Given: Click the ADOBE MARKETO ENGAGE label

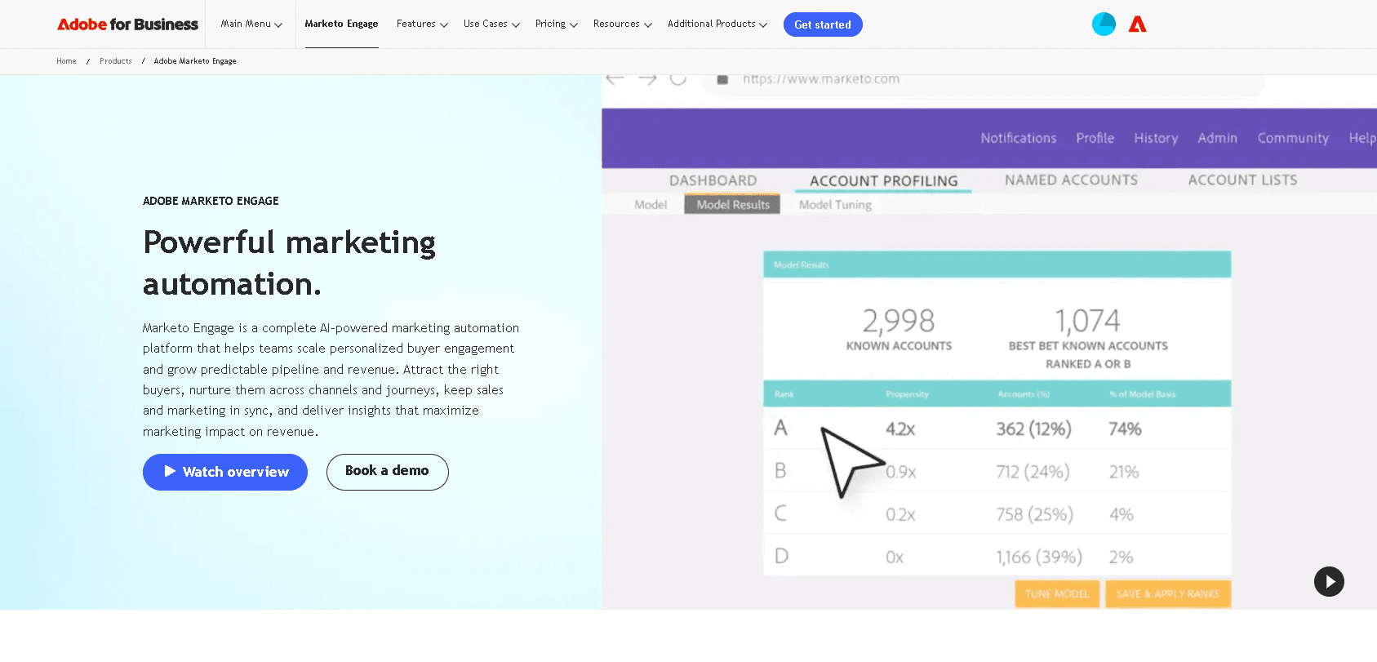Looking at the screenshot, I should pyautogui.click(x=211, y=201).
